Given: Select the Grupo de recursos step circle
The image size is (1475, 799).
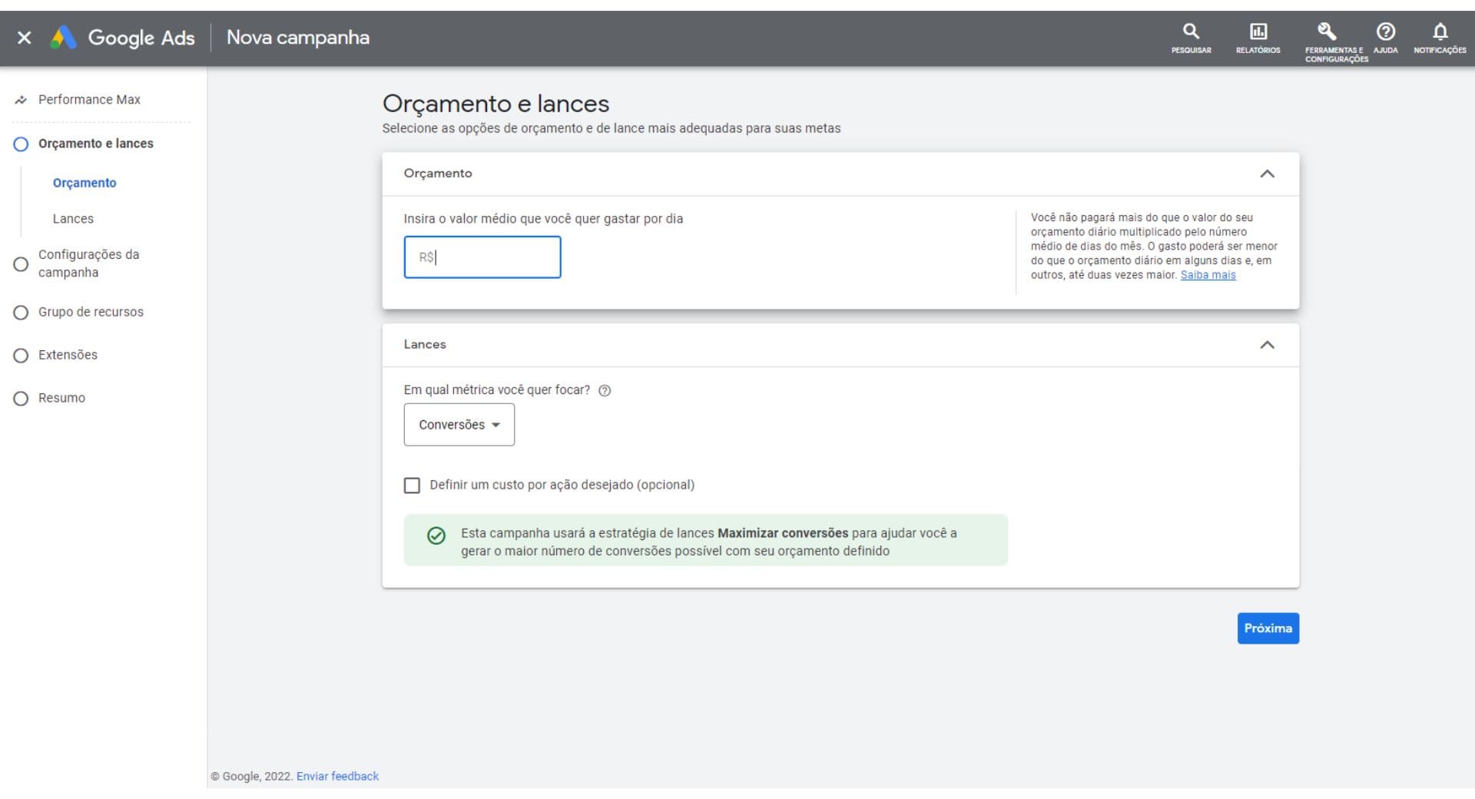Looking at the screenshot, I should 21,313.
